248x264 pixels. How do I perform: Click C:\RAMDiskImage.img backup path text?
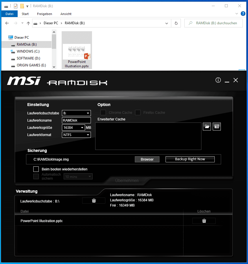51,159
